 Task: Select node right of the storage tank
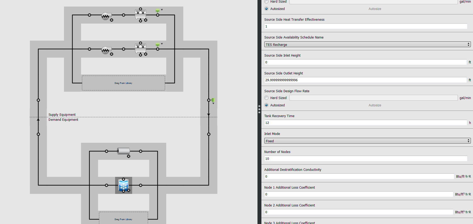(x=141, y=185)
